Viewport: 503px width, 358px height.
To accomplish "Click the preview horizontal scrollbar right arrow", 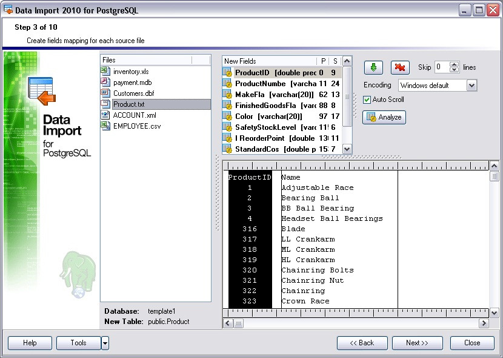I will tap(484, 323).
